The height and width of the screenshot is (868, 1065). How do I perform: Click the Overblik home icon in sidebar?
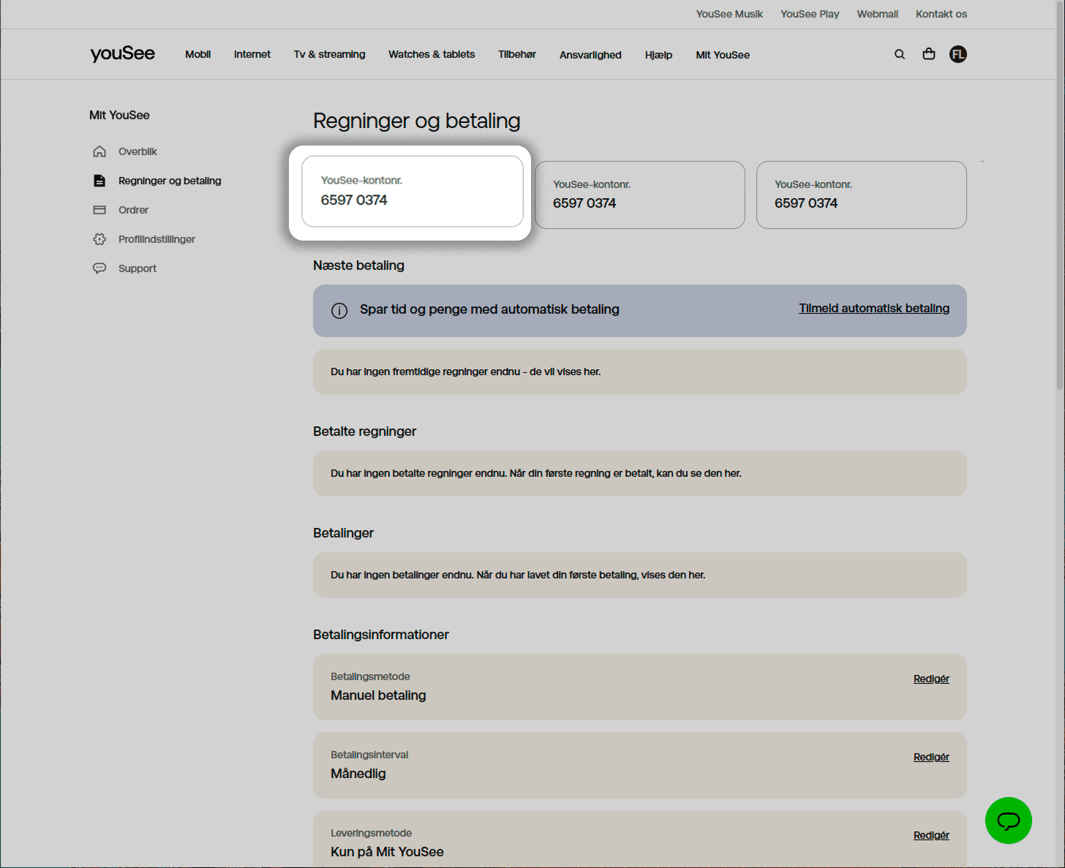point(99,151)
